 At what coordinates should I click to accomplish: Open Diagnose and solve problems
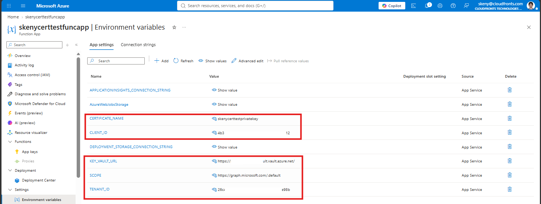[x=40, y=94]
